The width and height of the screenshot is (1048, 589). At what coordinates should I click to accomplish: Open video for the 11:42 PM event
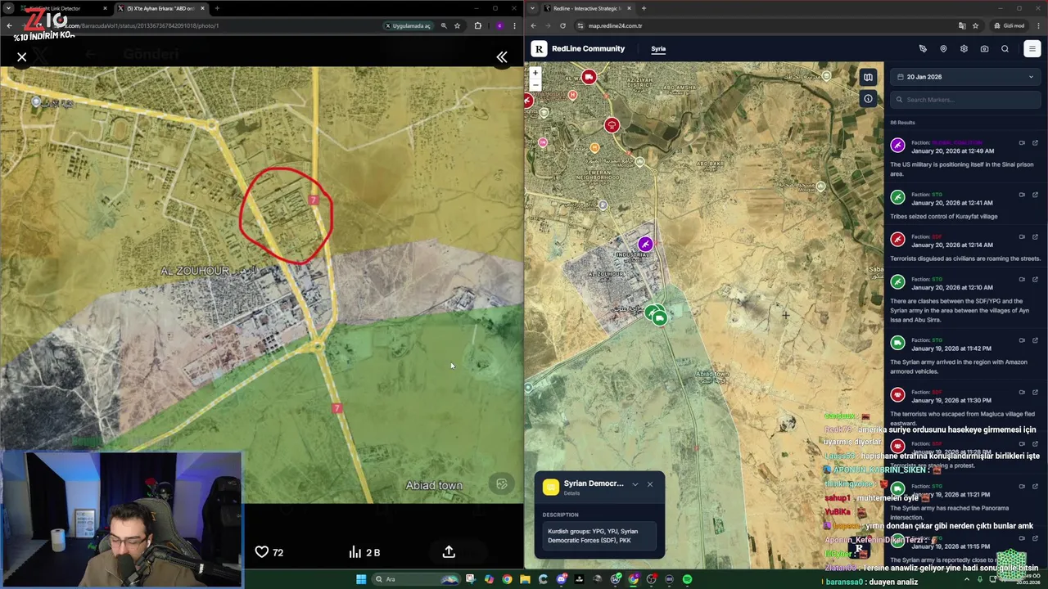[1022, 340]
